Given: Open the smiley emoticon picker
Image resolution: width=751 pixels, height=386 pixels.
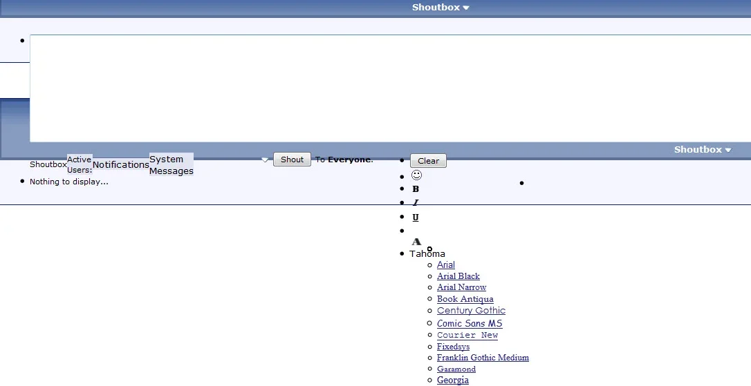Looking at the screenshot, I should point(417,175).
